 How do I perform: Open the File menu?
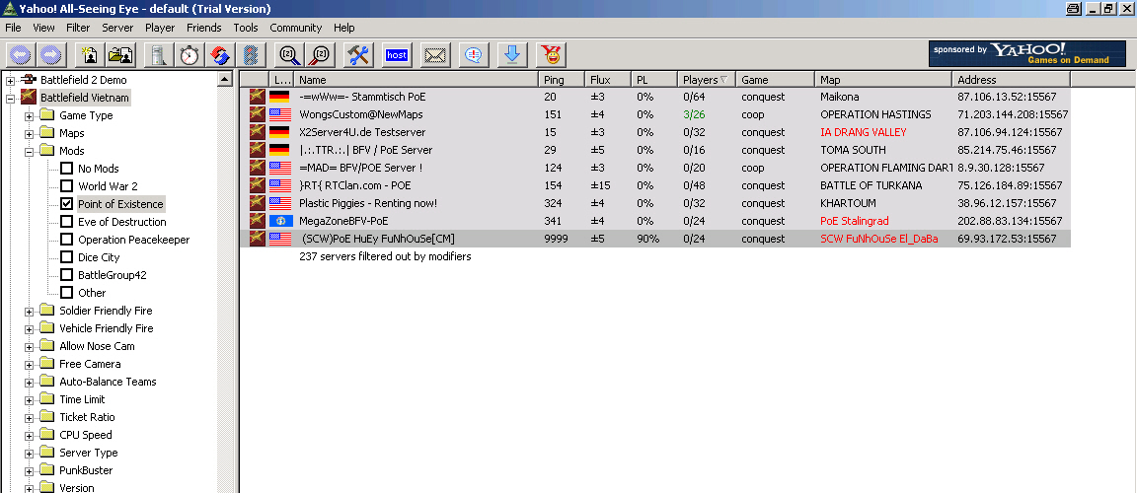click(x=13, y=28)
